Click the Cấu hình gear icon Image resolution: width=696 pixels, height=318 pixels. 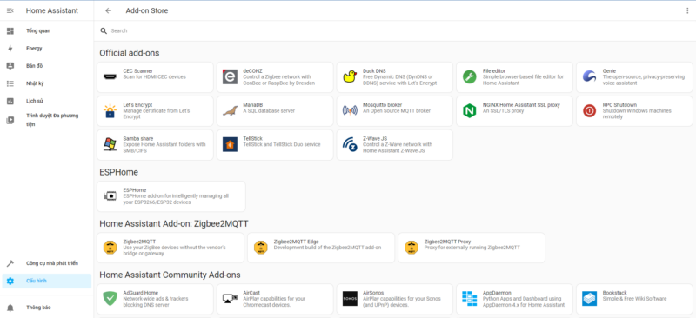(10, 281)
